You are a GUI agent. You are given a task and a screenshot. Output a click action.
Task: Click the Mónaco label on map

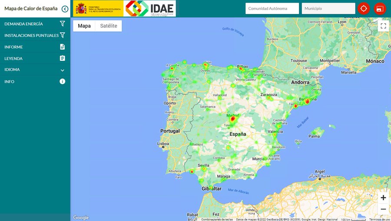click(375, 61)
